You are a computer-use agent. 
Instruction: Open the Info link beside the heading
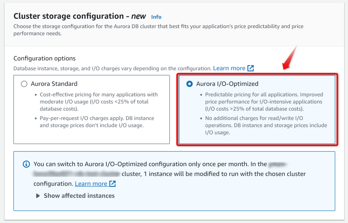coord(156,17)
